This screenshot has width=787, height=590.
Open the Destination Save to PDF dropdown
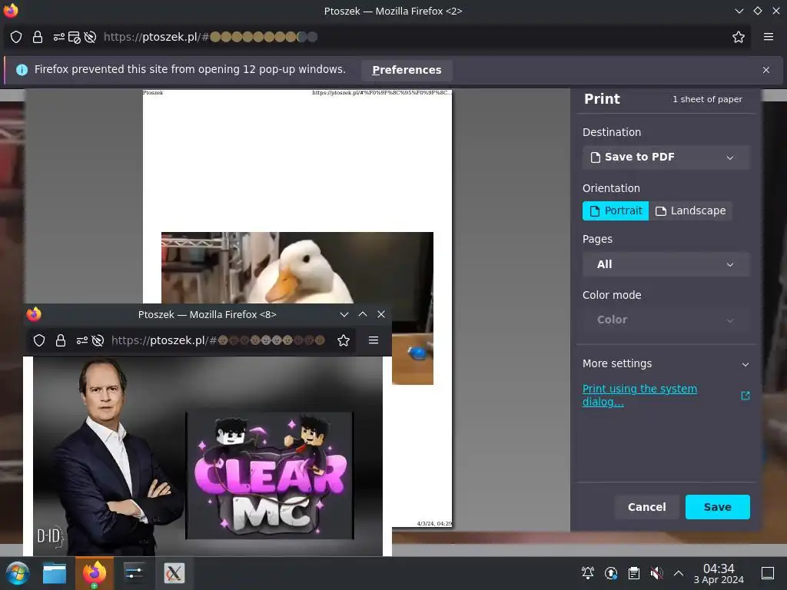(x=666, y=157)
